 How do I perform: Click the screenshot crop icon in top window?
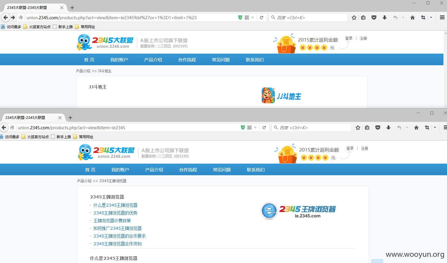pos(423,17)
